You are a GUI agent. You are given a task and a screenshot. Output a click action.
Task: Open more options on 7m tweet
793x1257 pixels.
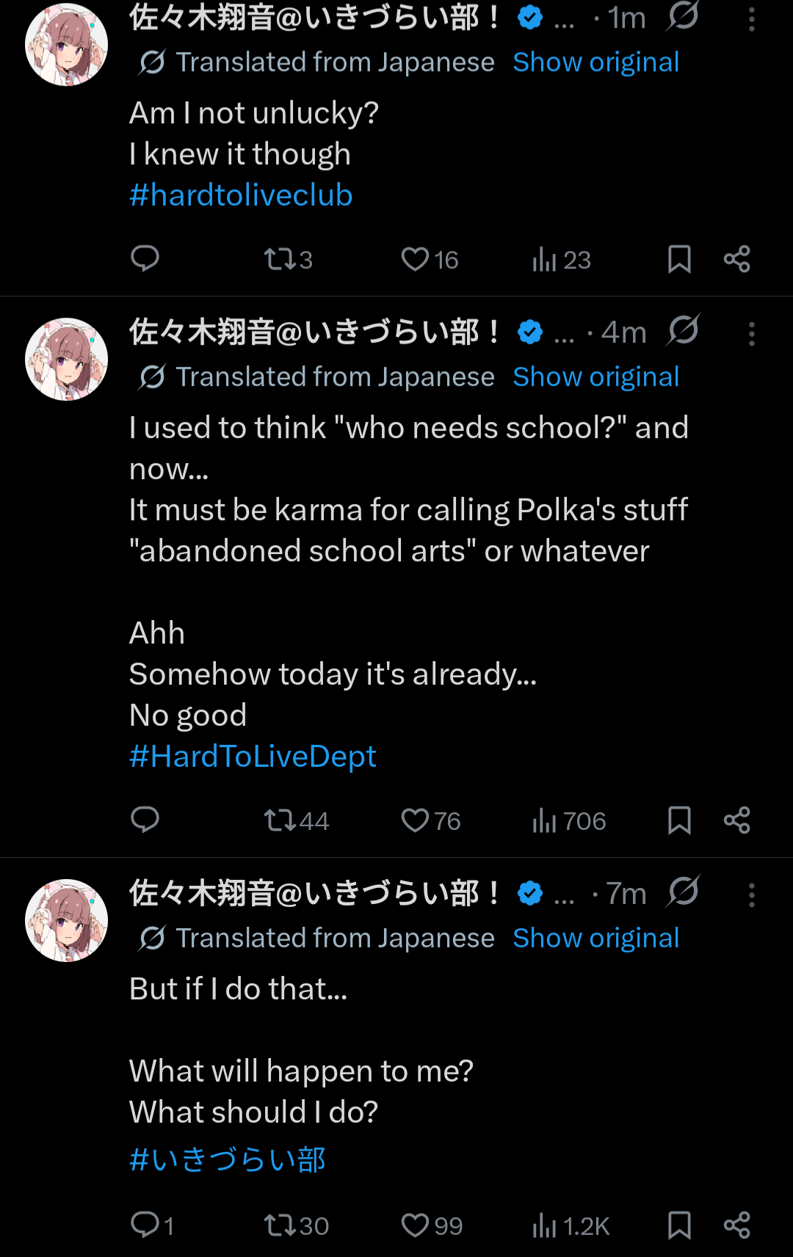[x=751, y=895]
